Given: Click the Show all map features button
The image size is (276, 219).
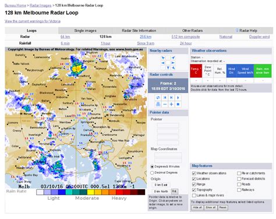Looking at the screenshot, I should 211,207.
